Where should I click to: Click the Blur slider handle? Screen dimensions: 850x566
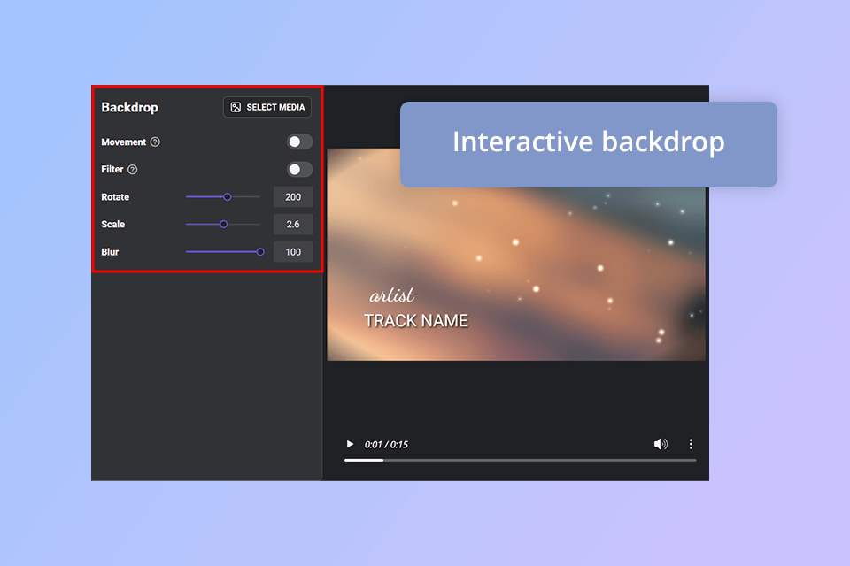point(260,252)
